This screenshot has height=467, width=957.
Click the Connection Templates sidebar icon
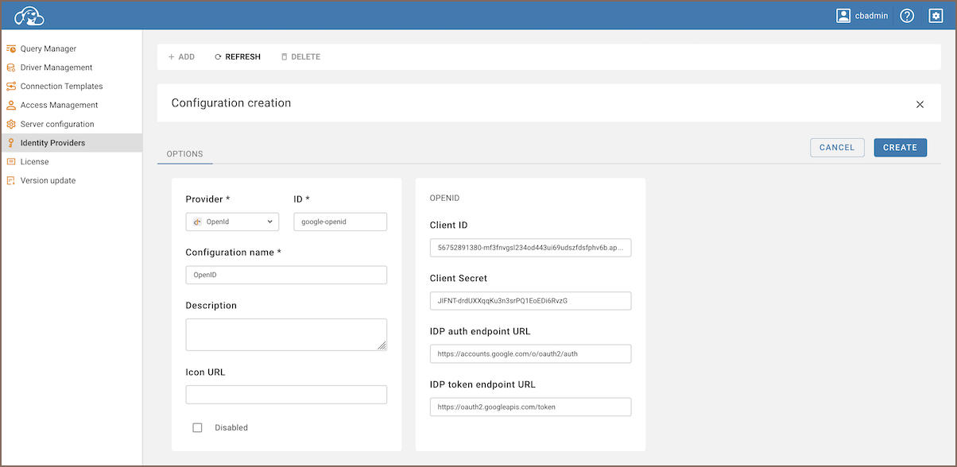click(x=11, y=87)
